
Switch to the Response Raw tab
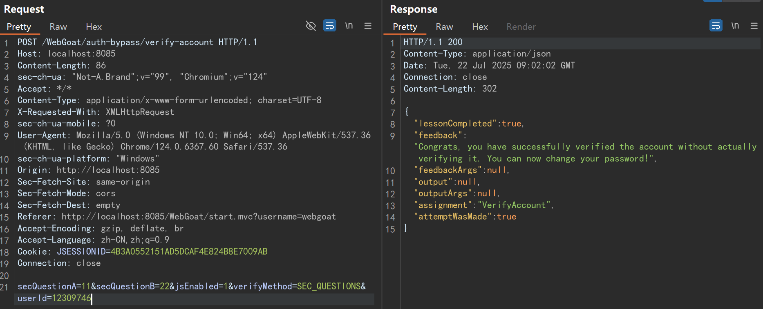pos(444,27)
